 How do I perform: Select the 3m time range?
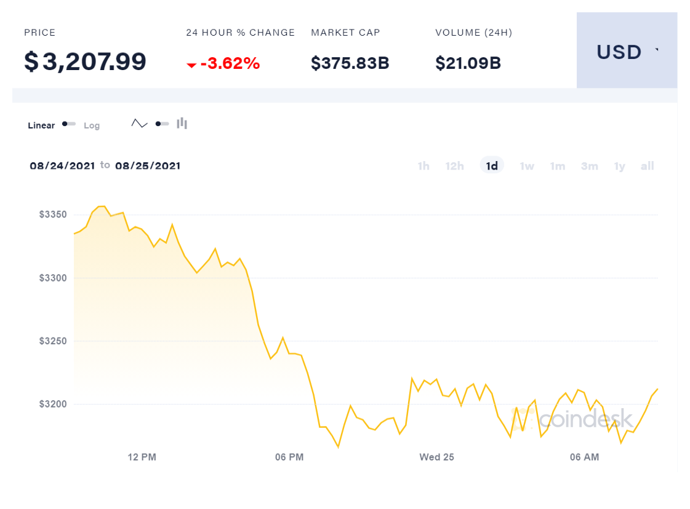click(x=590, y=166)
